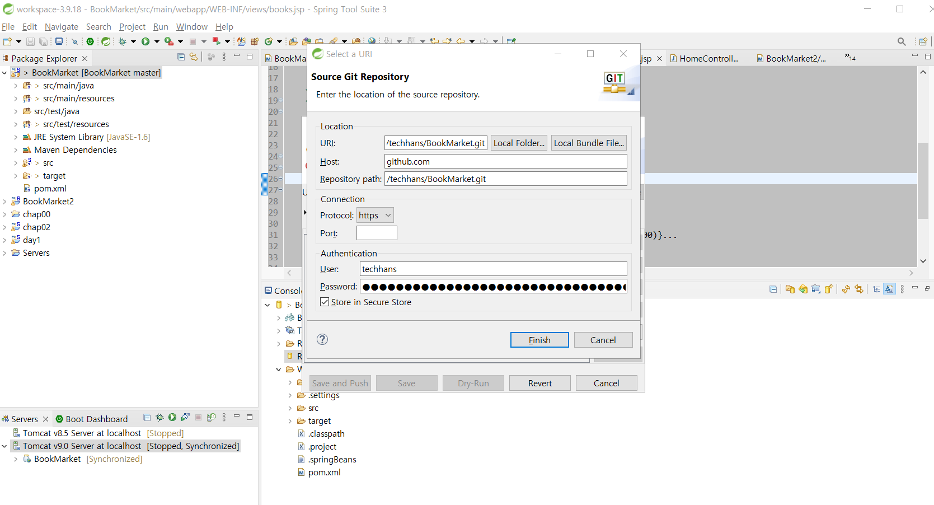
Task: Toggle Link with Editor in Git Repositories view
Action: tap(859, 289)
